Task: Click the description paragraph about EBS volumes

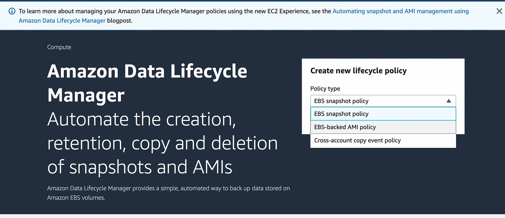Action: (169, 193)
